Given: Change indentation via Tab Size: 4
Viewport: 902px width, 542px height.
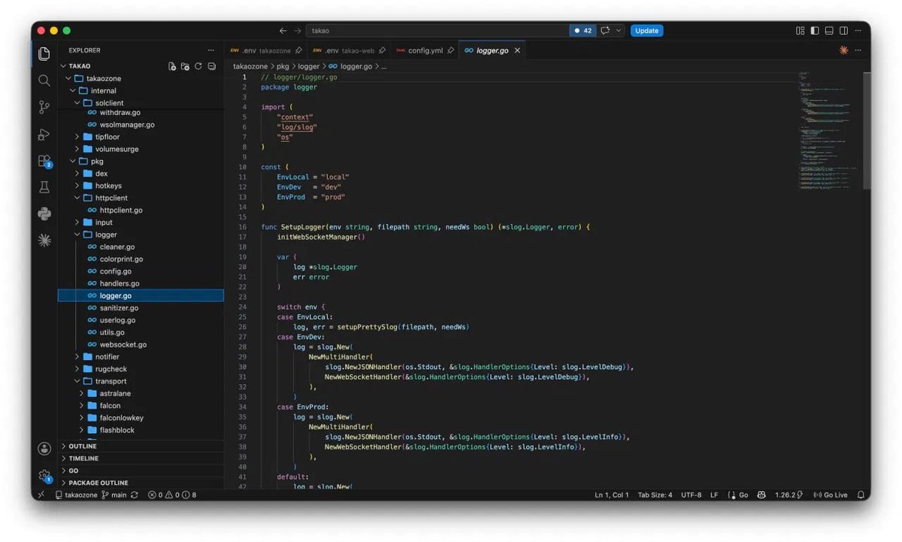Looking at the screenshot, I should point(655,495).
